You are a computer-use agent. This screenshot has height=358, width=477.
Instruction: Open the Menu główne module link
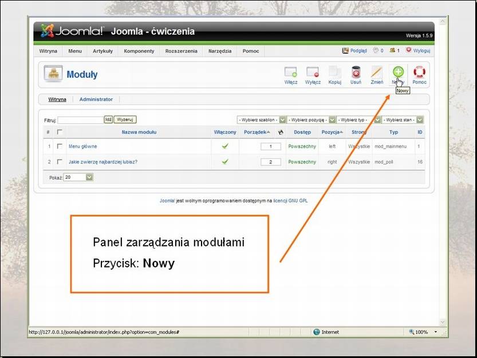[x=82, y=146]
